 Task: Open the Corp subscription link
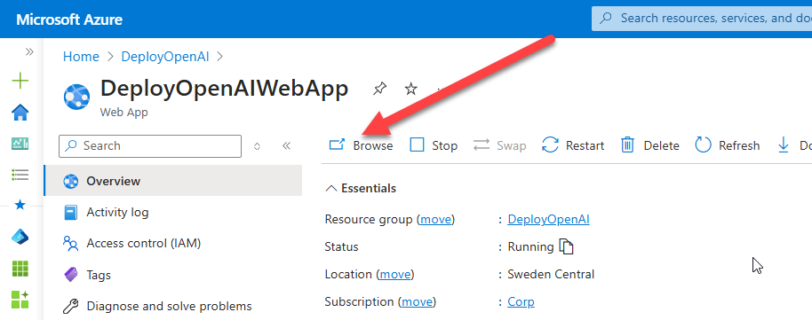pyautogui.click(x=521, y=301)
